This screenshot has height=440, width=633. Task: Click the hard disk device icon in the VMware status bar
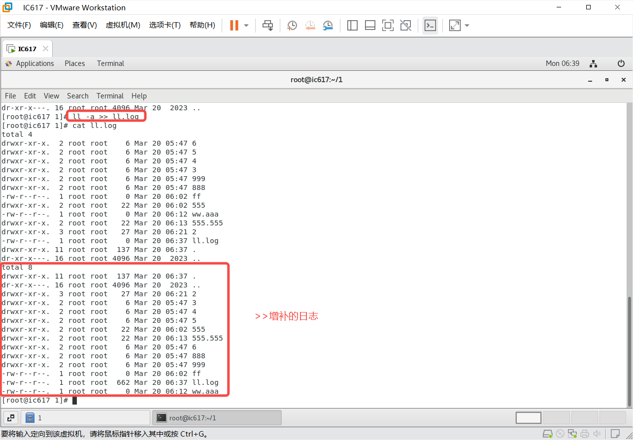pos(547,434)
